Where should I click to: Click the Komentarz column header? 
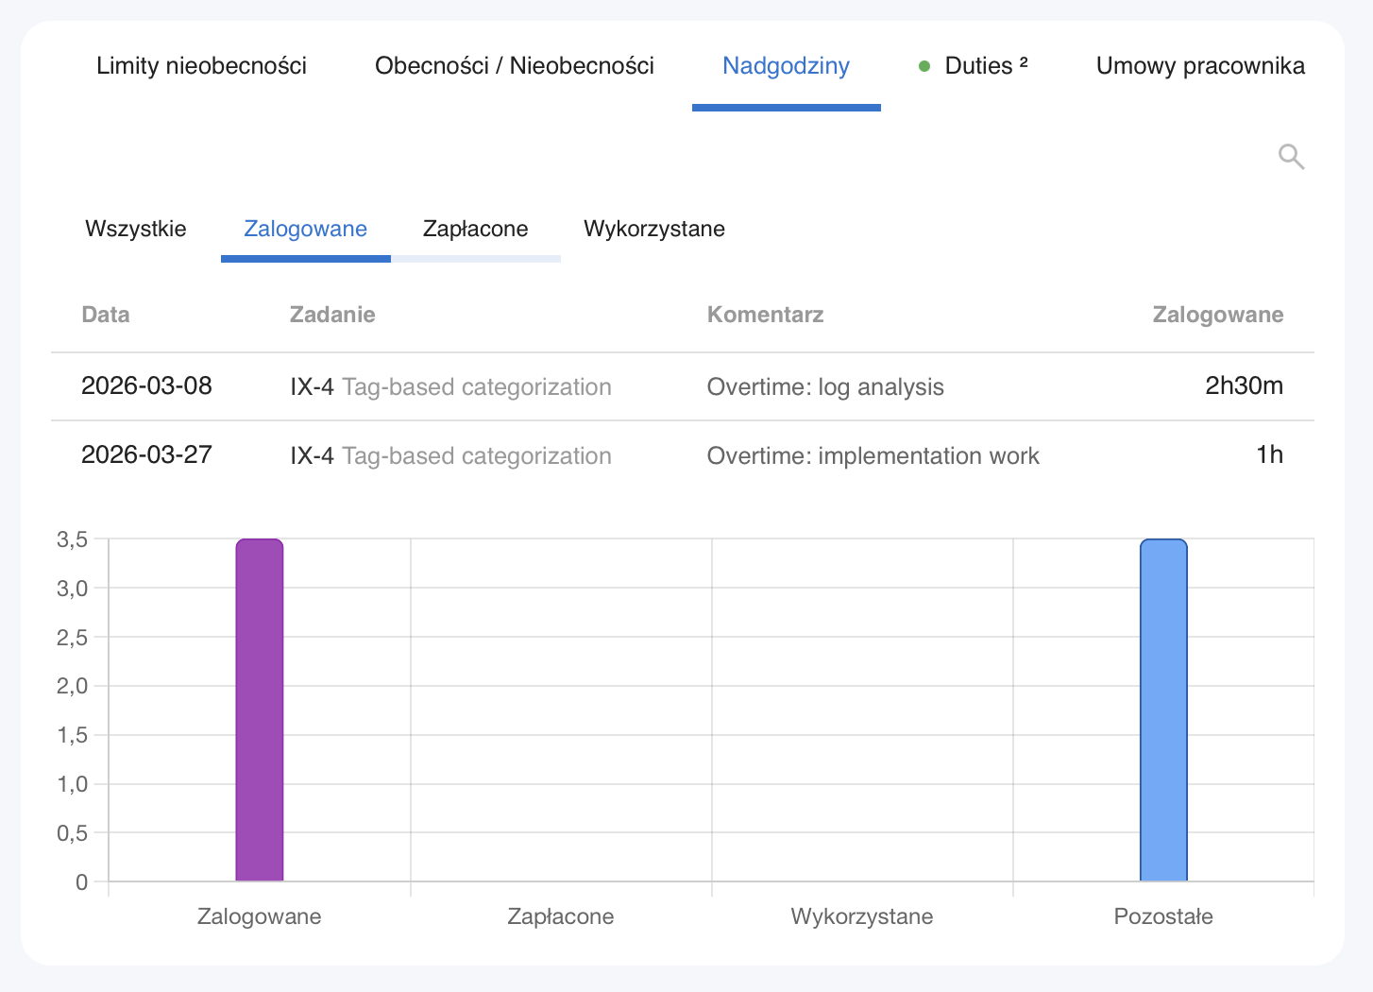[765, 315]
